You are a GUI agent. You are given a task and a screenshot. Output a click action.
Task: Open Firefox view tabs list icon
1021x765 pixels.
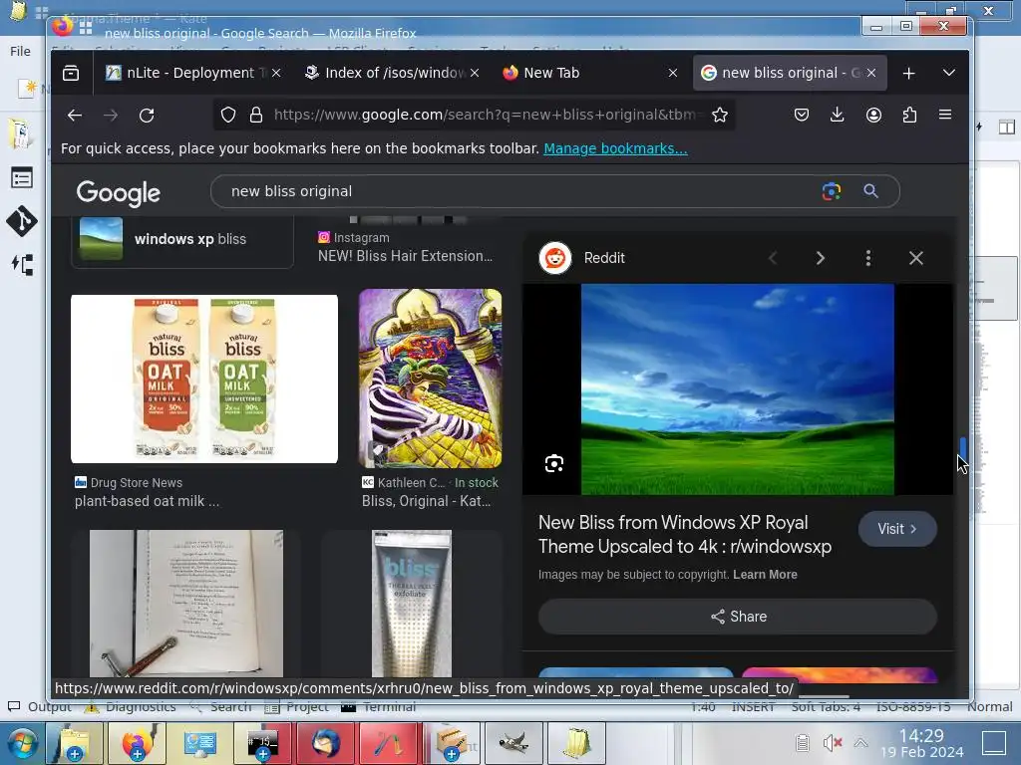pyautogui.click(x=71, y=73)
